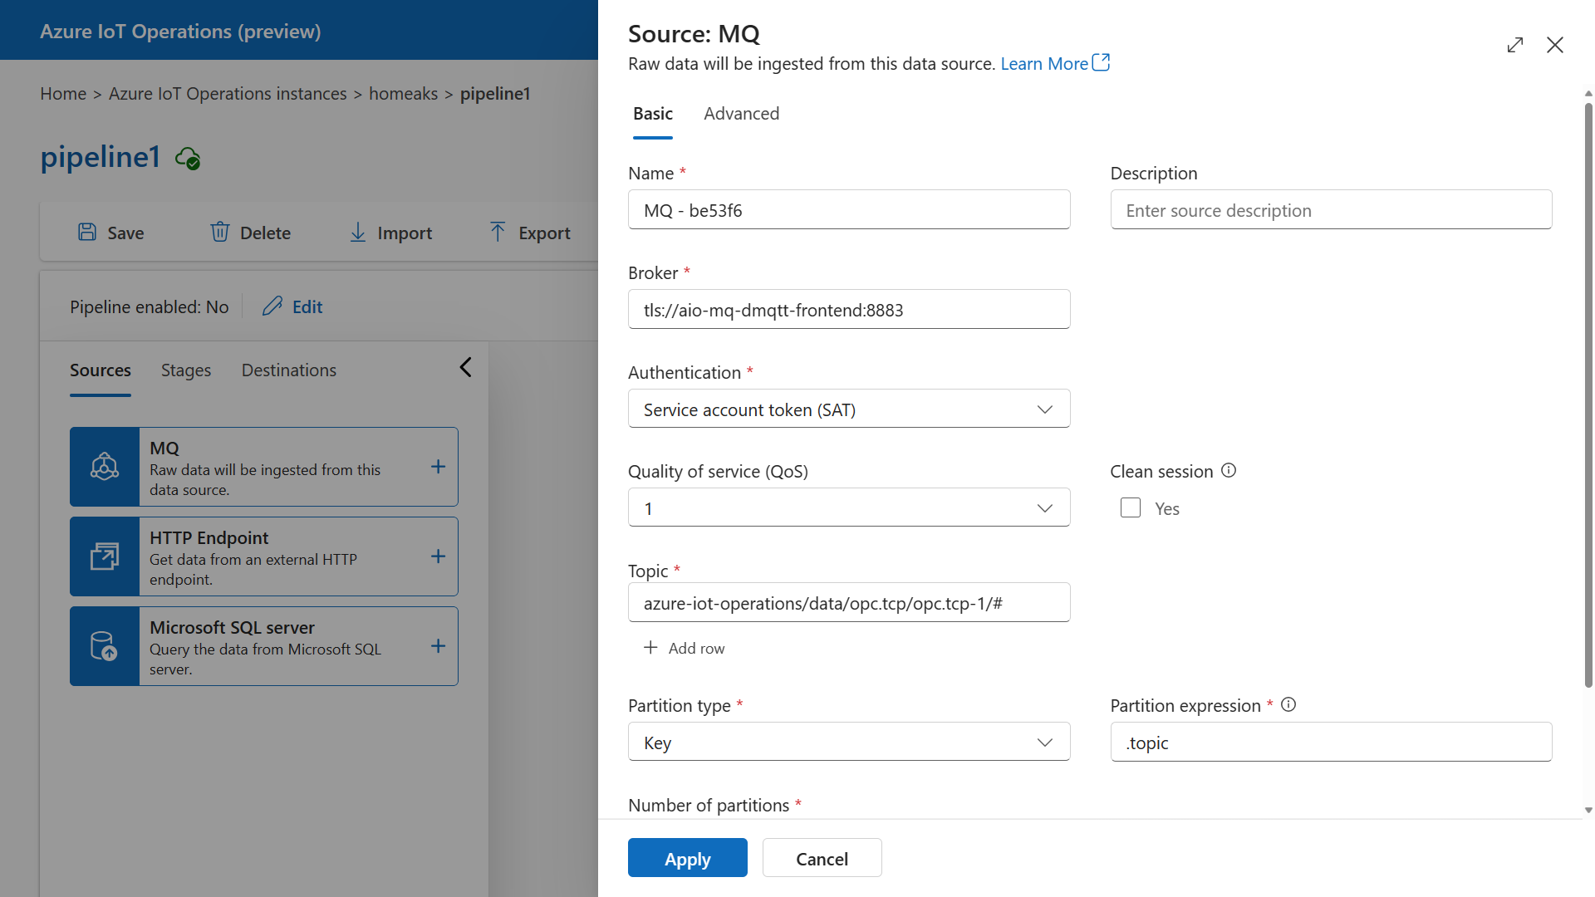Click the MQ source tile icon
The image size is (1595, 897).
coord(105,467)
